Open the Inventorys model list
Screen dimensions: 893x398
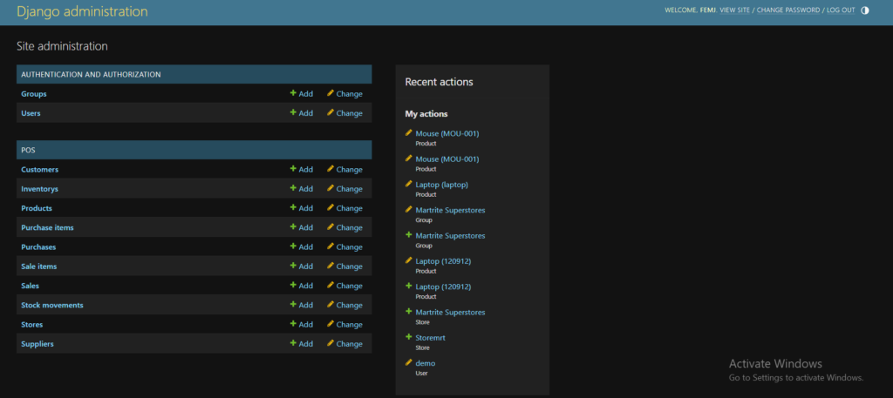(x=39, y=189)
